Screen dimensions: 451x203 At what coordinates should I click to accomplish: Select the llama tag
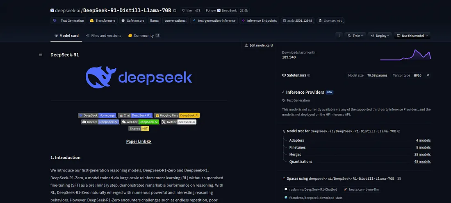pos(155,21)
